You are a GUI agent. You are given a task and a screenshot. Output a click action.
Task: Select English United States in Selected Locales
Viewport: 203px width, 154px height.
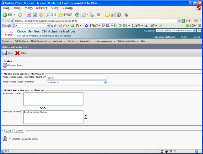pyautogui.click(x=35, y=112)
